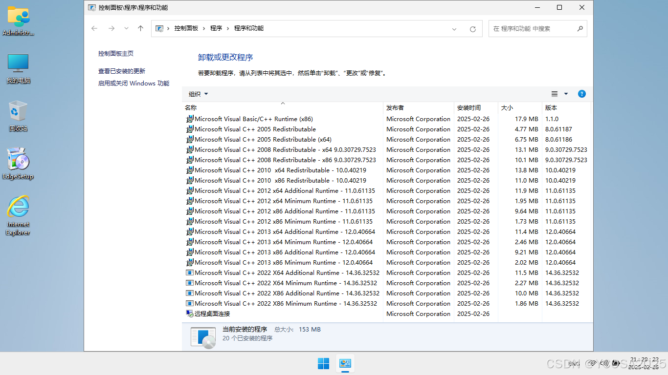Image resolution: width=668 pixels, height=375 pixels.
Task: Open 控制面板主页 link
Action: click(116, 54)
